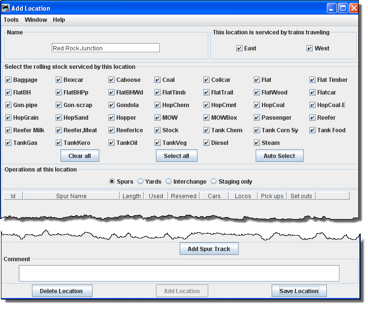The image size is (368, 315).
Task: Toggle the Caboose checkbox
Action: [111, 80]
